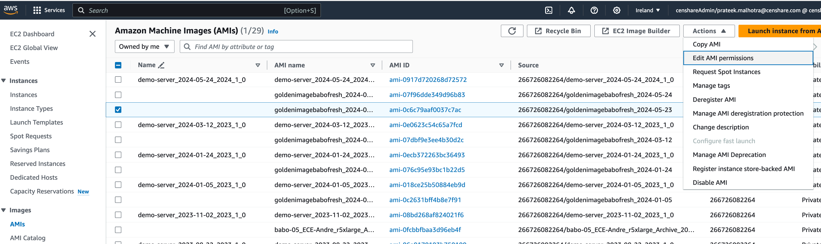
Task: Uncheck the ami-0c6c79aaf0037c7ac row
Action: tap(118, 109)
